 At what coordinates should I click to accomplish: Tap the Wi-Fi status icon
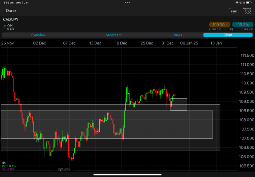237,2
